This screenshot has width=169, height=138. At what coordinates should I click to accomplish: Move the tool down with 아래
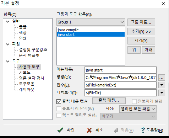pos(148,50)
